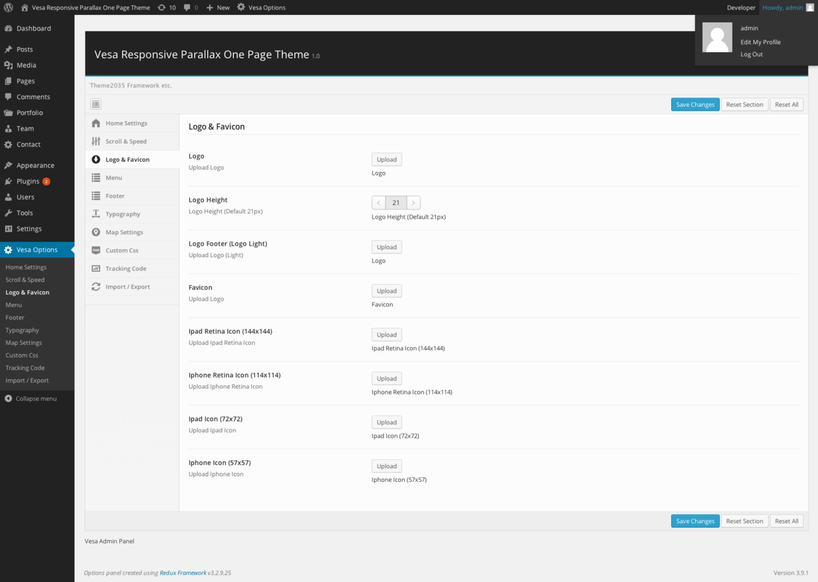Click Log Out in user menu

pos(751,54)
